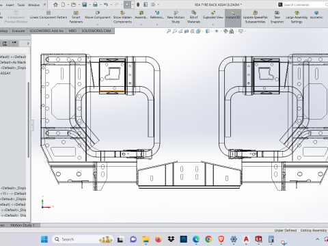
Task: Open Windows Start menu
Action: [x=44, y=239]
